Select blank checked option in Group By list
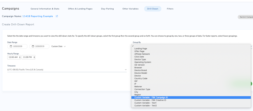Image resolution: width=253 pixels, height=111 pixels. (191, 46)
